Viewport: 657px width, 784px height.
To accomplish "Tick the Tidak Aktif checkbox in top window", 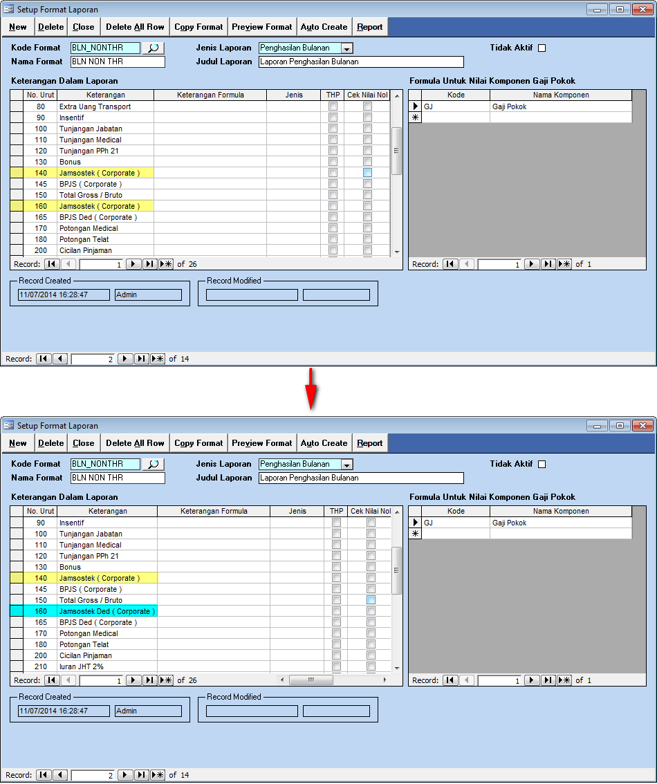I will [542, 48].
